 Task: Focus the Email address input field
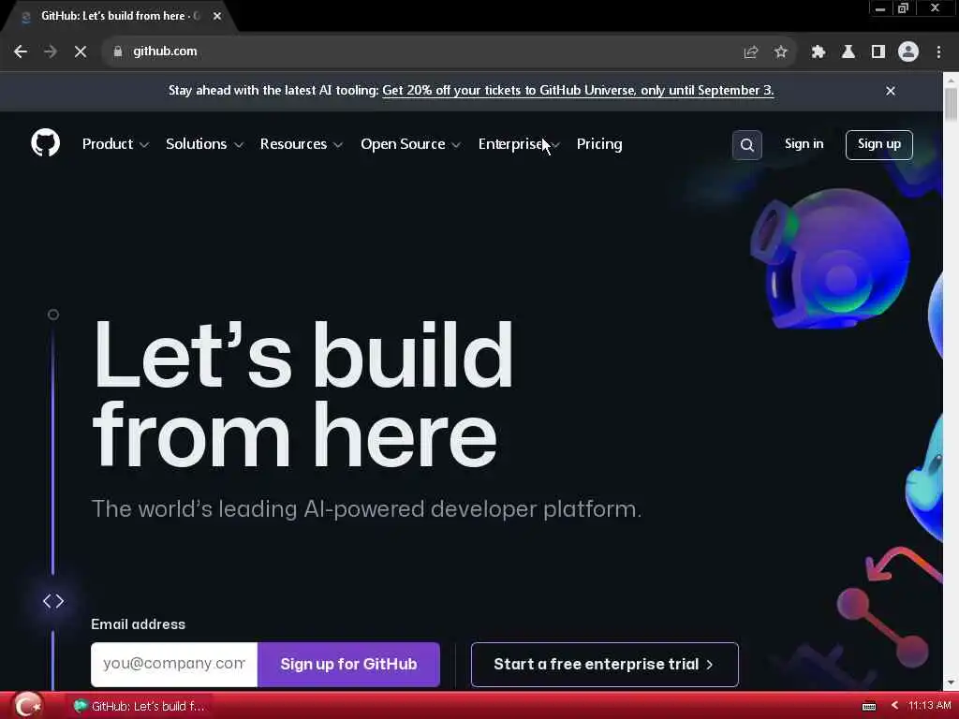click(174, 664)
